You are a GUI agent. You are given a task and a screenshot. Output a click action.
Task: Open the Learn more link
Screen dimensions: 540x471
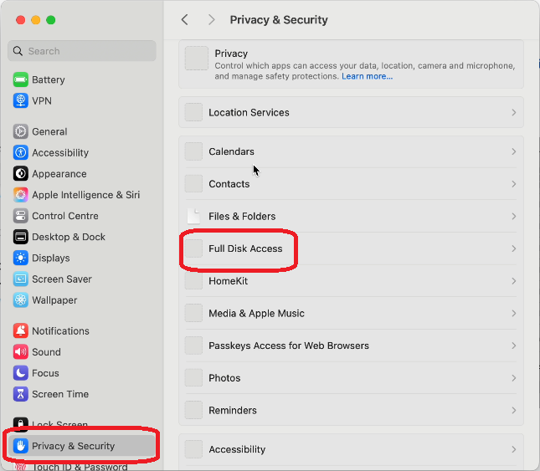pyautogui.click(x=367, y=76)
